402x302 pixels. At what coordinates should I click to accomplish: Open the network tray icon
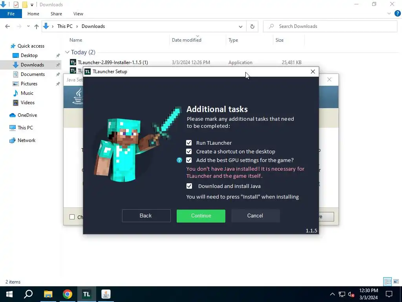342,294
